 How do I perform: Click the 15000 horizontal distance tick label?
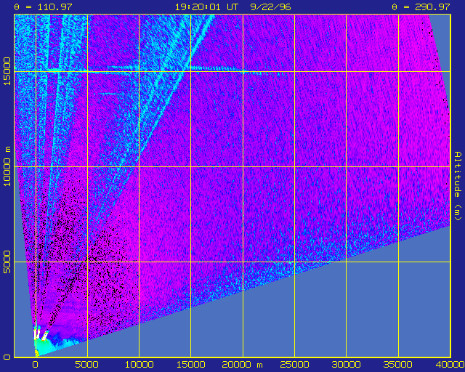[x=191, y=365]
